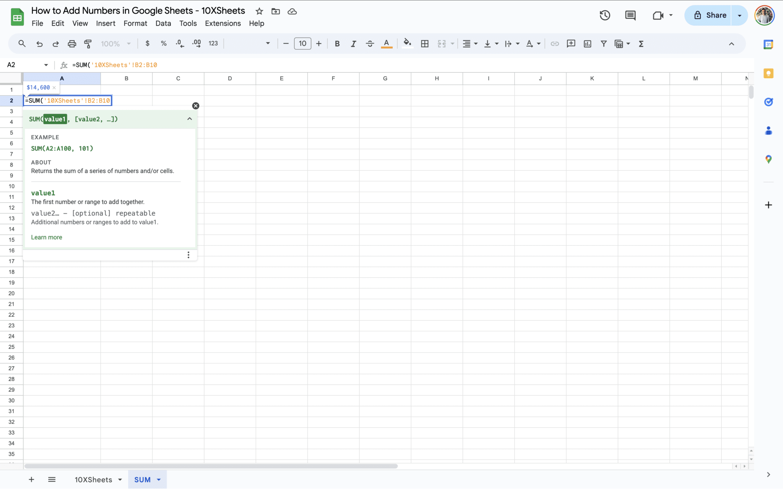This screenshot has height=489, width=783.
Task: Open the zoom 100% dropdown
Action: click(x=115, y=44)
